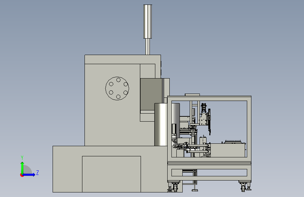Select the top beam of the aluminum frame
304x197 pixels.
coord(209,98)
